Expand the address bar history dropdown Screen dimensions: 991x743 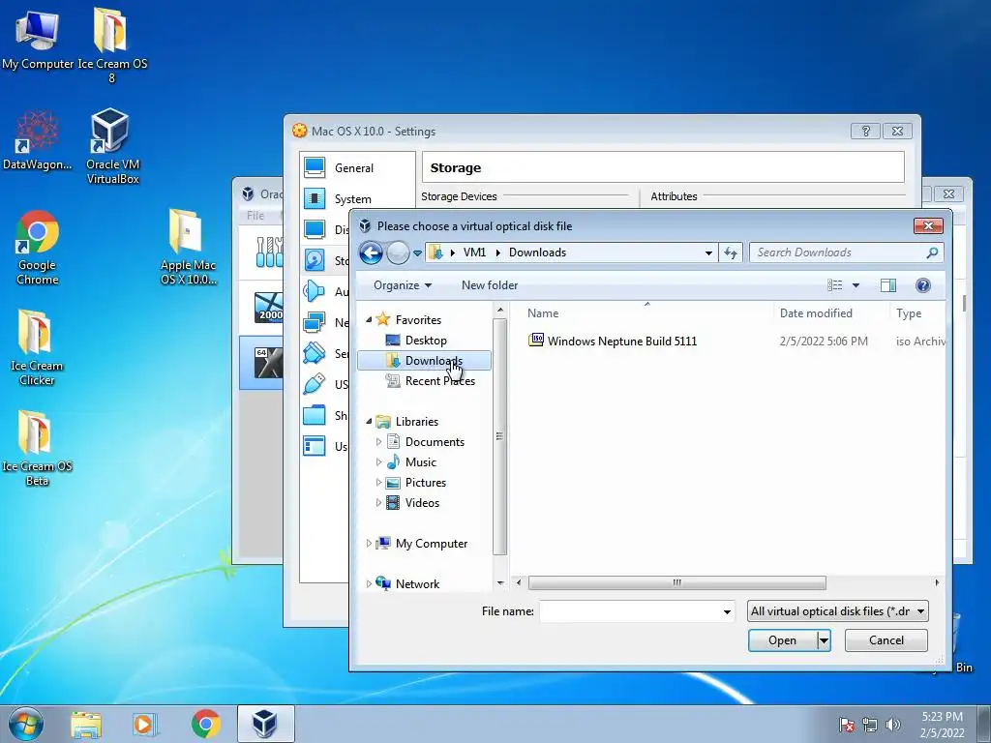point(708,253)
